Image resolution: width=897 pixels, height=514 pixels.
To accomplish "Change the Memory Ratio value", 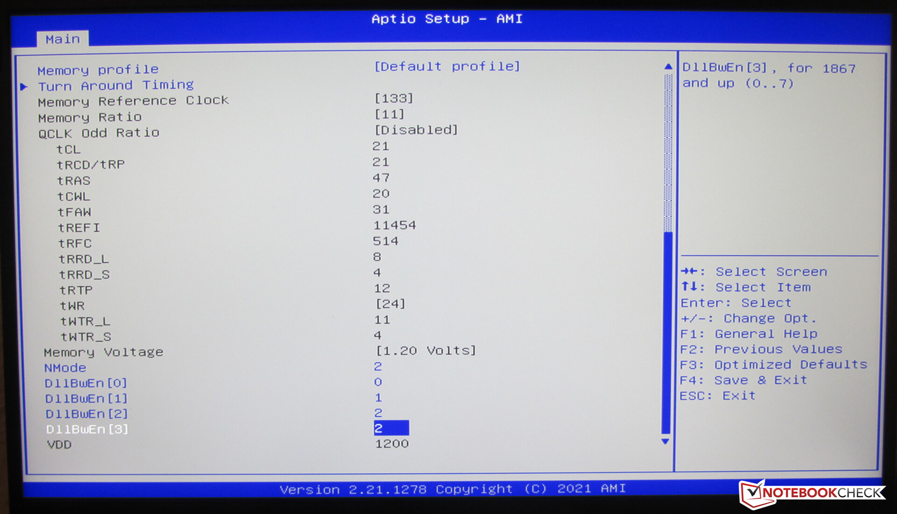I will 389,114.
